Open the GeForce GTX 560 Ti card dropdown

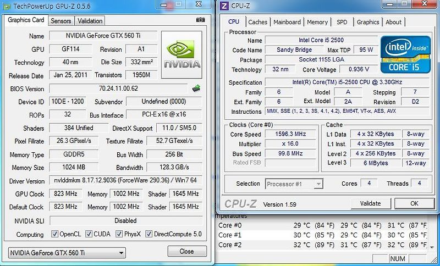(67, 253)
